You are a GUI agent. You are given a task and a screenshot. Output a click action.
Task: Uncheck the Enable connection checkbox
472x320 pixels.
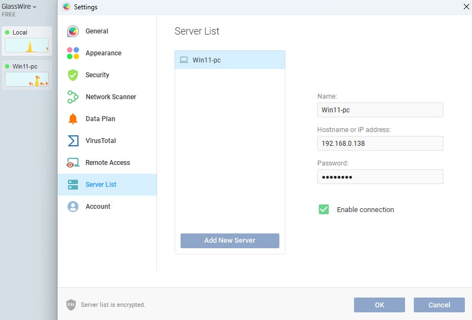point(324,209)
